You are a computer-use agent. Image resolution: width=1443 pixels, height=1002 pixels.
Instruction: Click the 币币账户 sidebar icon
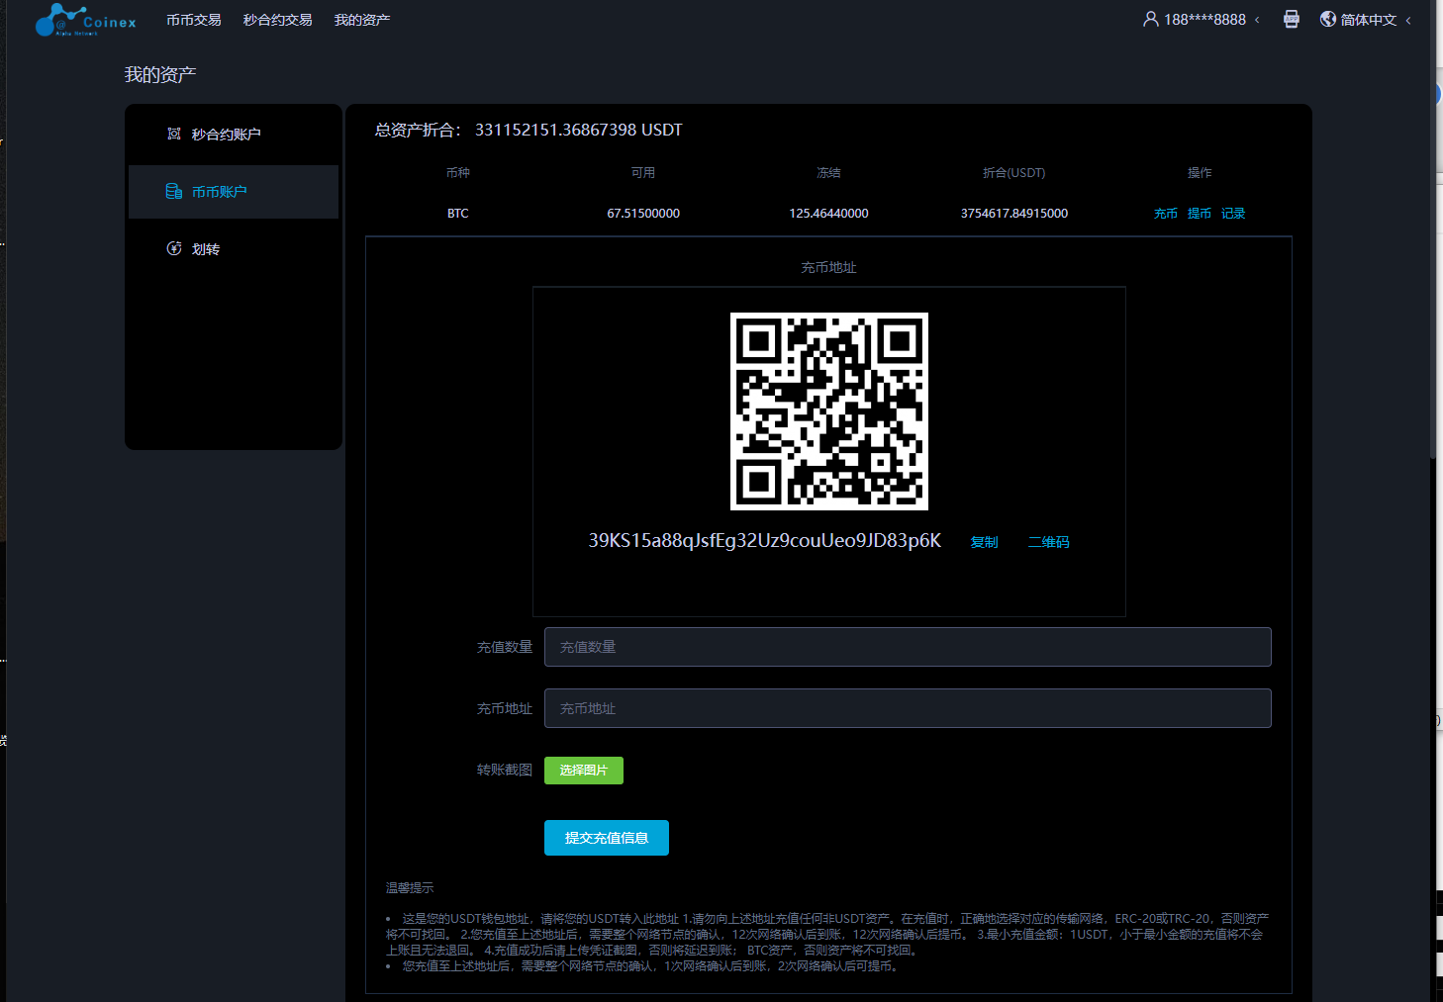(174, 191)
